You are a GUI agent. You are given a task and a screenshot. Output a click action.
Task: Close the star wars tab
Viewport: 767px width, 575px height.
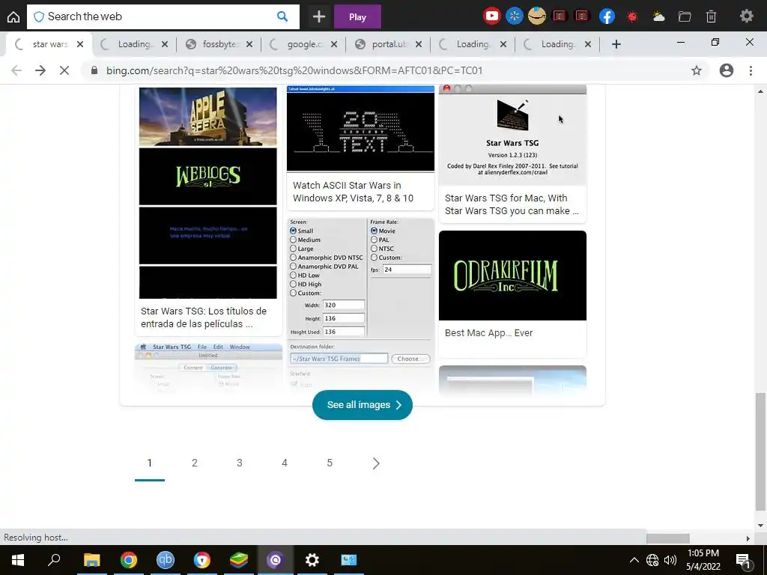point(80,44)
